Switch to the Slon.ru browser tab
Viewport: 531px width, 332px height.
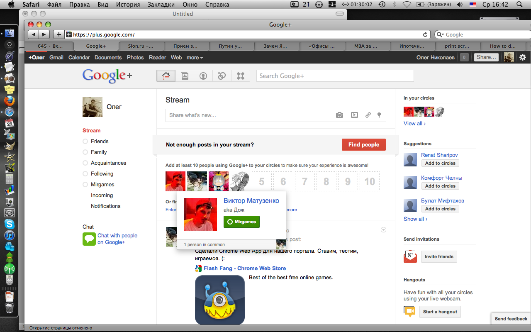[x=141, y=46]
